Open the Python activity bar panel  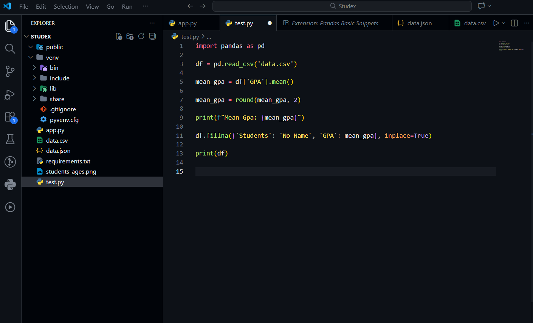tap(10, 185)
